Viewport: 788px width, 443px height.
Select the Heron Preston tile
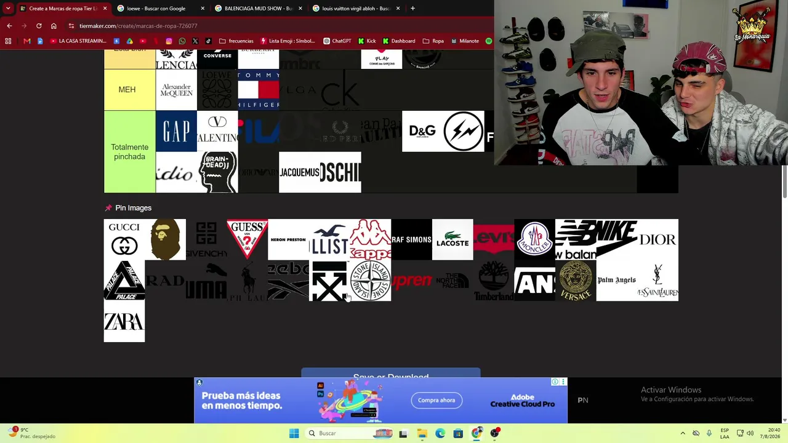tap(288, 239)
